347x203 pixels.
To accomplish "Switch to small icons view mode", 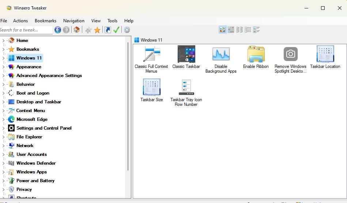I will (231, 29).
